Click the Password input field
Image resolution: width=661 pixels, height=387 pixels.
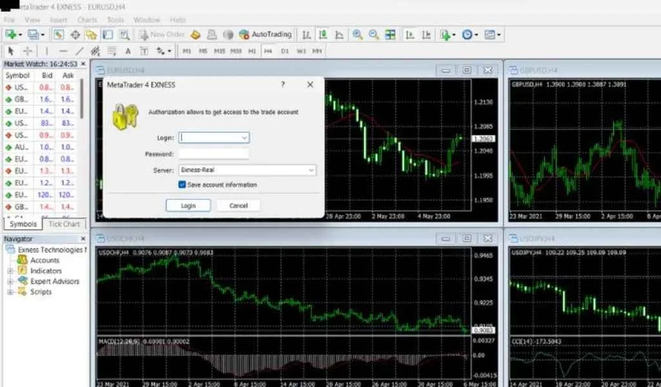[x=214, y=154]
